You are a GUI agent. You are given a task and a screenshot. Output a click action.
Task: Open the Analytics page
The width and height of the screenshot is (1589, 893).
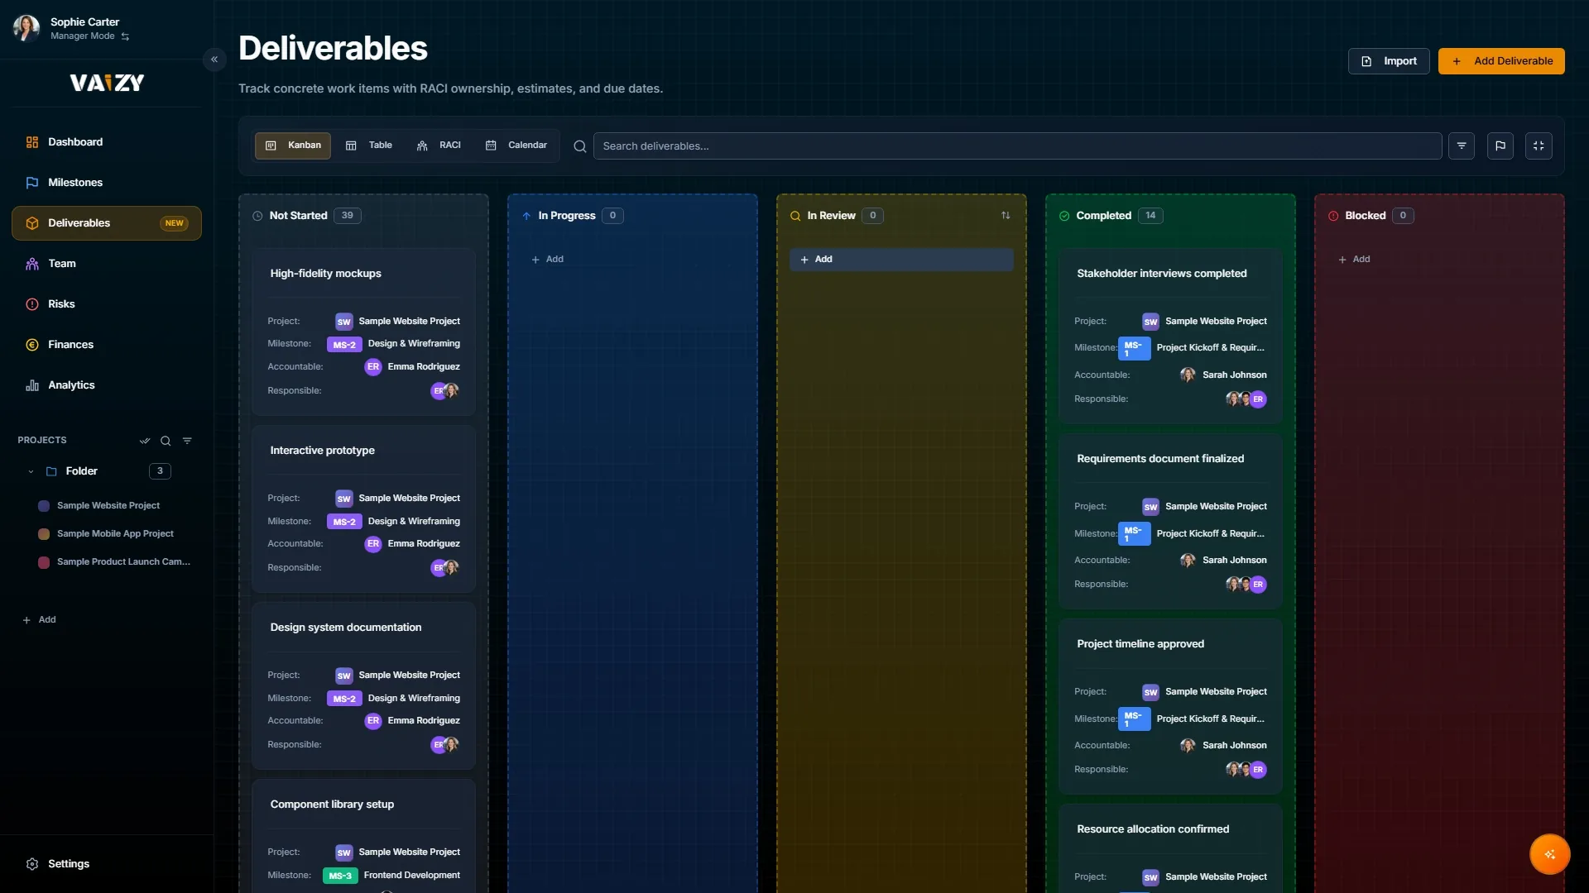pos(107,385)
